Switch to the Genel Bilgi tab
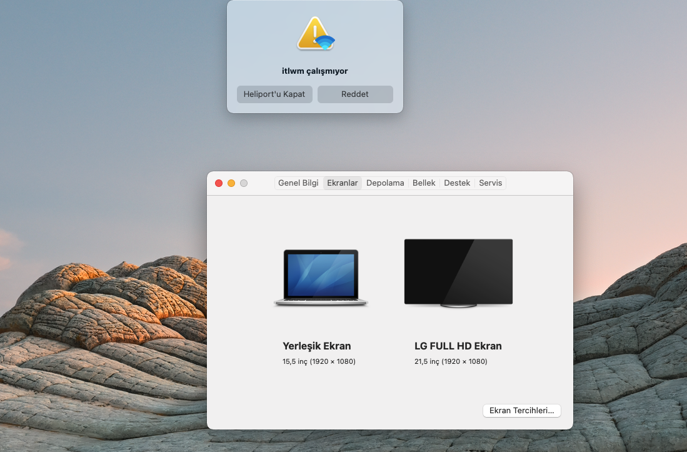This screenshot has width=687, height=452. coord(298,183)
